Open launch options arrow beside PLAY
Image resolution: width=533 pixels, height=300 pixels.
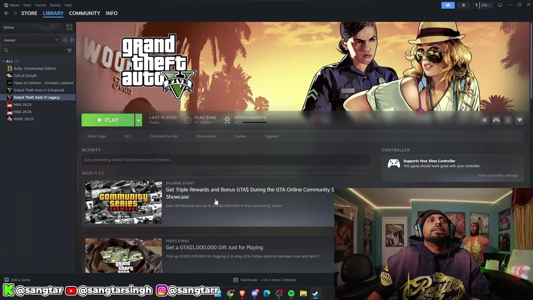click(x=139, y=120)
